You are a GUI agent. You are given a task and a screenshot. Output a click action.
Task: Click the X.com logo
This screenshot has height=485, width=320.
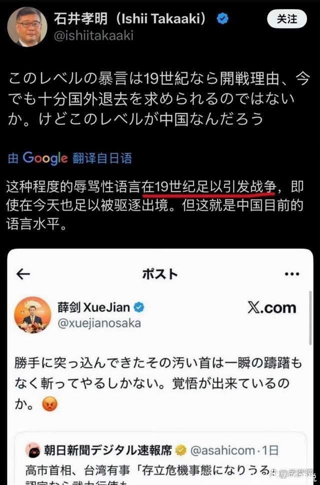pos(271,308)
